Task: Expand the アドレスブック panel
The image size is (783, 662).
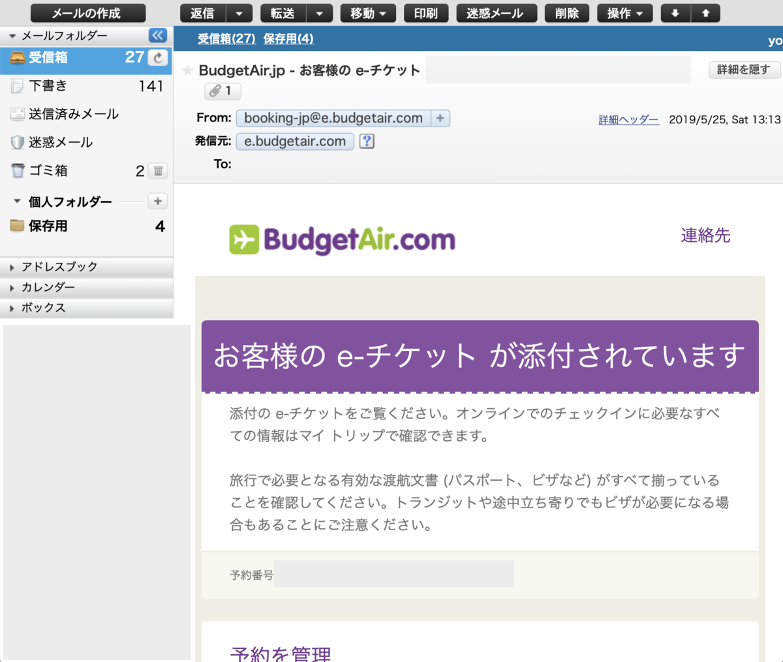Action: click(x=86, y=267)
